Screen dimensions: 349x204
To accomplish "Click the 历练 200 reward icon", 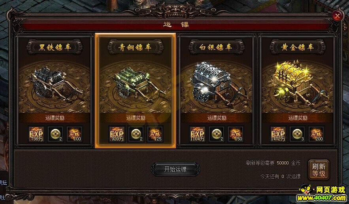I will pos(316,134).
